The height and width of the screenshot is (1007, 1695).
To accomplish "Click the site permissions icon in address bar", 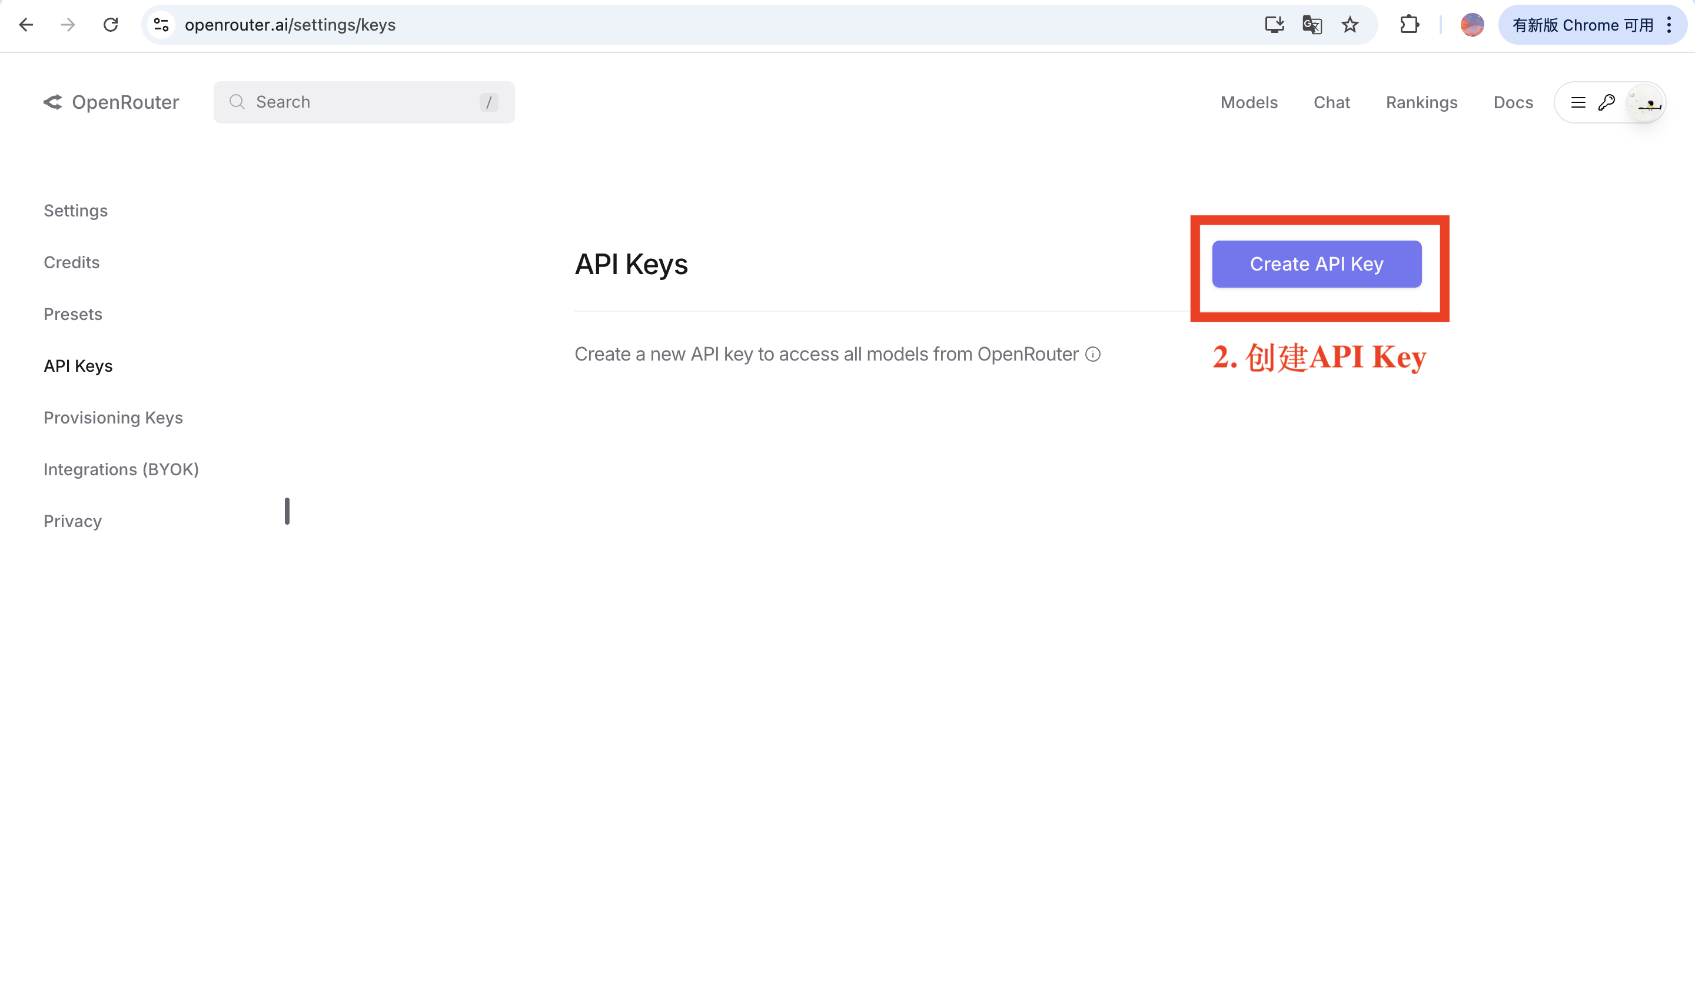I will coord(162,25).
